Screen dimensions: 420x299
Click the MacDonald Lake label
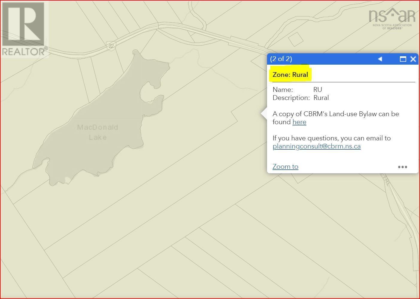click(98, 132)
